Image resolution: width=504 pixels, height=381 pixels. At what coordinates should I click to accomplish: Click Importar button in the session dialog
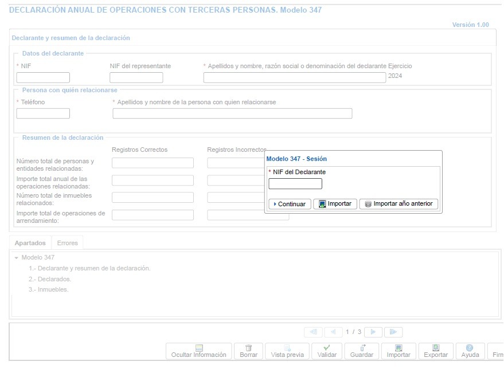pyautogui.click(x=335, y=204)
